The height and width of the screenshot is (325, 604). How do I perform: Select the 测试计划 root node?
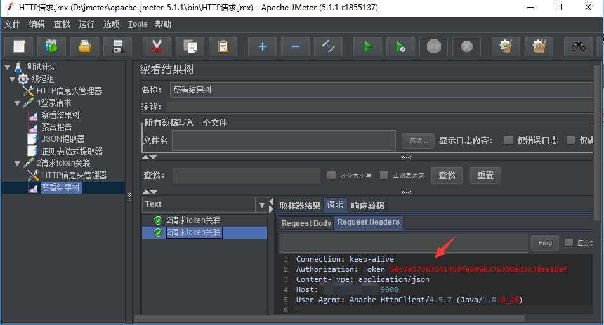(x=36, y=67)
